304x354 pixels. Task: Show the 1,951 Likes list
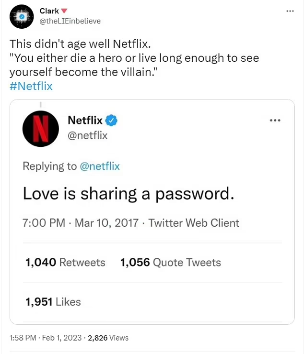(x=53, y=301)
